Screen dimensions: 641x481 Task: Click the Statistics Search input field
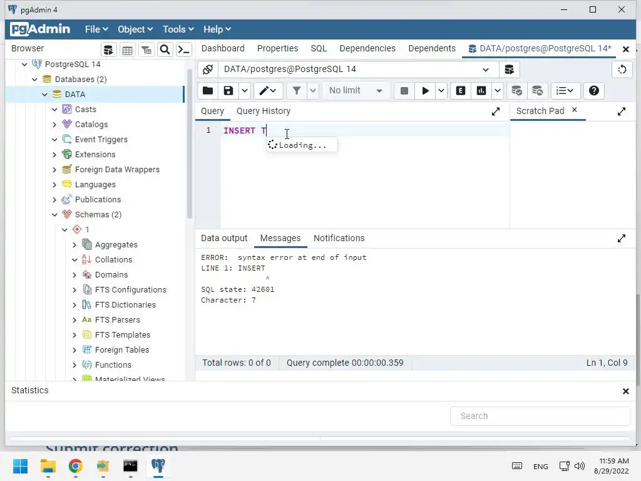(x=540, y=416)
